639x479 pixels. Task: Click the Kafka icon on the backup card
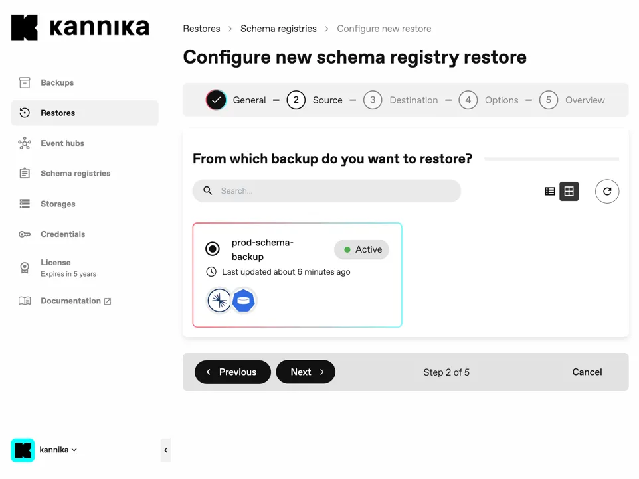219,301
